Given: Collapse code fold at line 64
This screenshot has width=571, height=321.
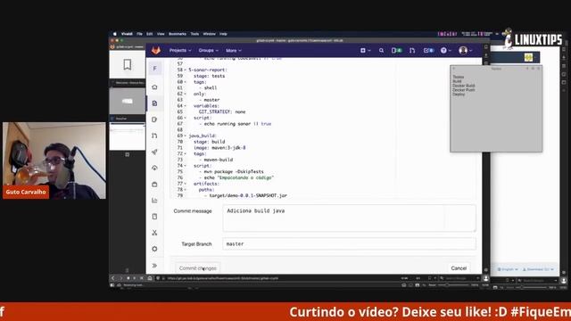Looking at the screenshot, I should coord(185,106).
